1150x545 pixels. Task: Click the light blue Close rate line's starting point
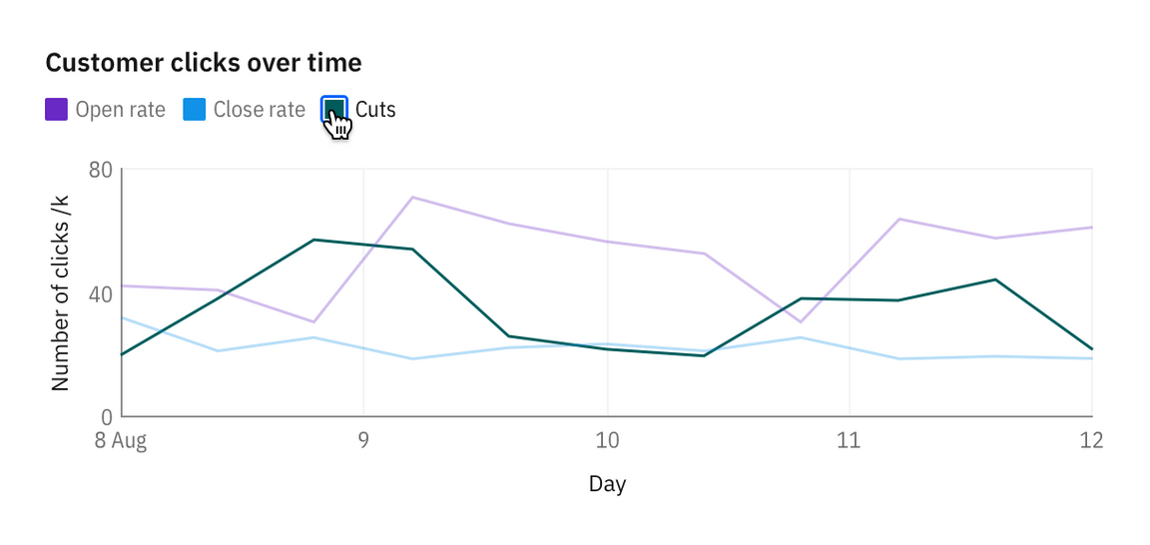click(x=122, y=317)
